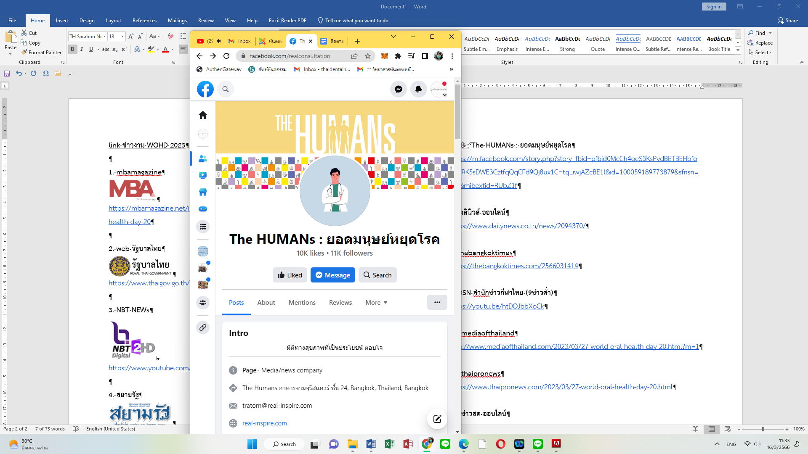The height and width of the screenshot is (454, 808).
Task: Open Facebook sidebar Groups icon
Action: (x=203, y=302)
